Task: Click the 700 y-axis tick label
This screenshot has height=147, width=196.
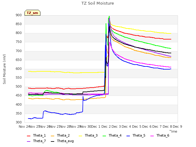Action: point(19,51)
